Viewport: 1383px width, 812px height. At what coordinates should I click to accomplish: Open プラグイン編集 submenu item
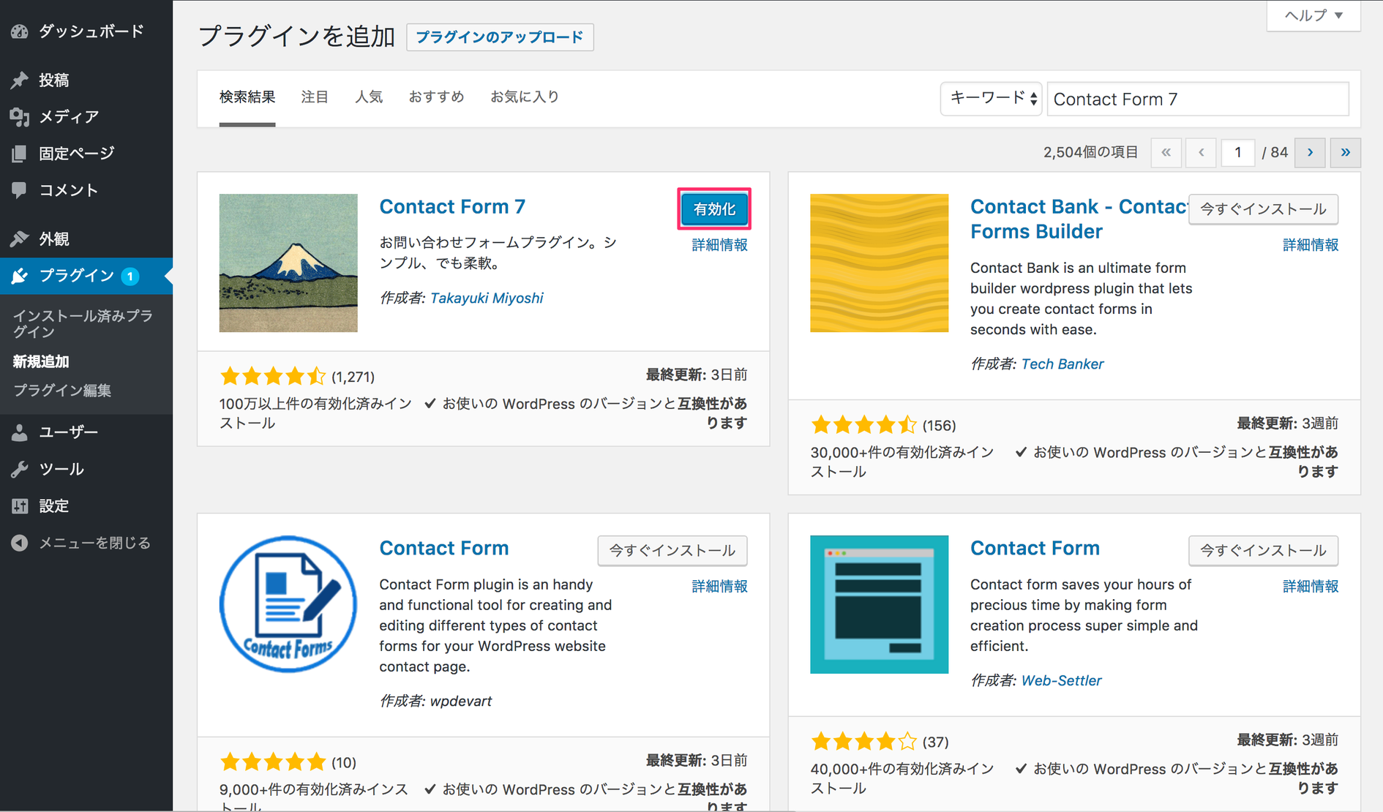coord(62,391)
